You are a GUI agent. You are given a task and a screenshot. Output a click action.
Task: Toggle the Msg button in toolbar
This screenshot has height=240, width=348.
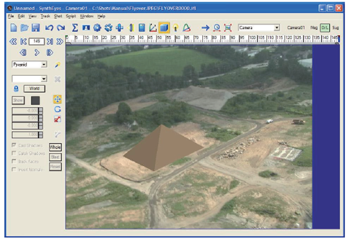(x=314, y=28)
